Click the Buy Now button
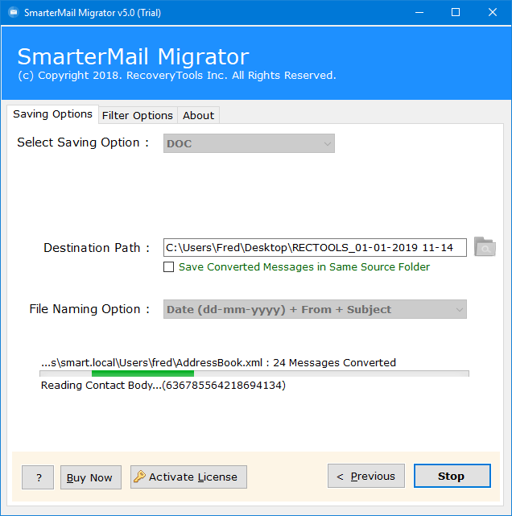Viewport: 512px width, 516px height. (x=91, y=477)
